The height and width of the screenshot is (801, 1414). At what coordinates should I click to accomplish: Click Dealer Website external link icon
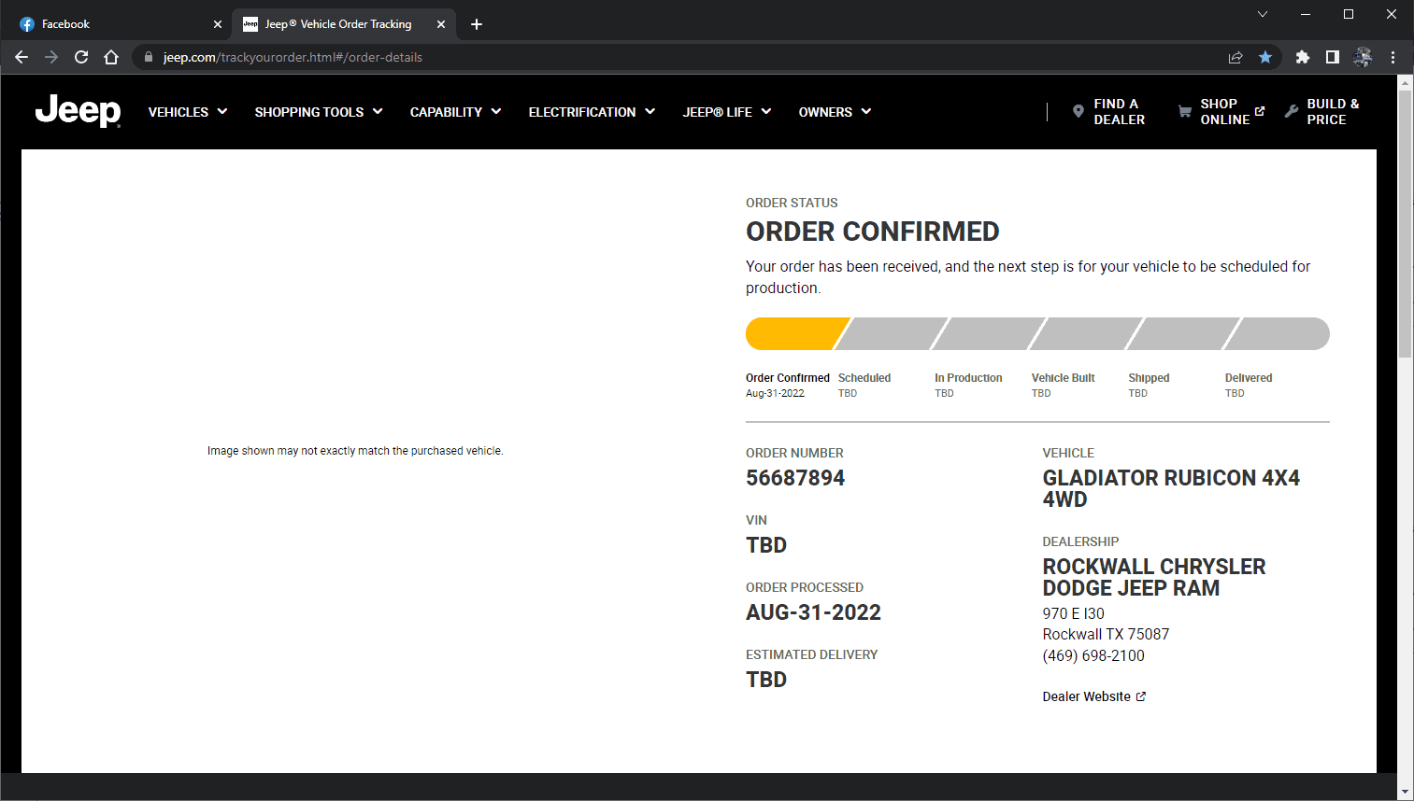pos(1141,696)
